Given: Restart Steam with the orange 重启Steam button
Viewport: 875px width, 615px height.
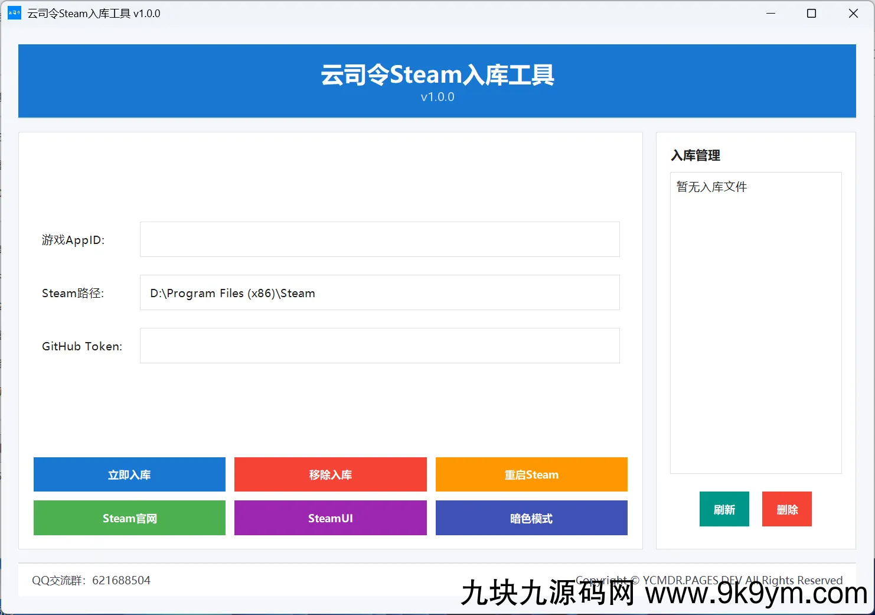Looking at the screenshot, I should coord(531,474).
